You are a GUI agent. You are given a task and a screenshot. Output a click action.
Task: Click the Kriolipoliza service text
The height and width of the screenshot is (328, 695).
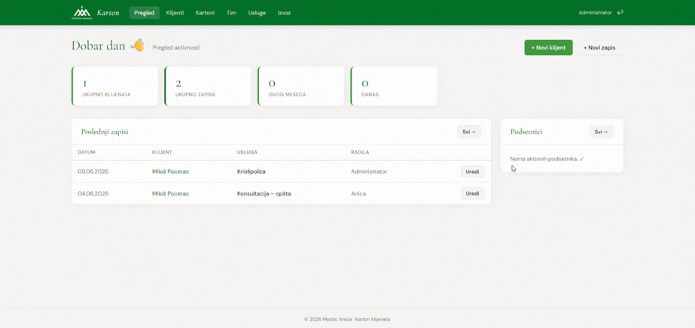point(251,172)
